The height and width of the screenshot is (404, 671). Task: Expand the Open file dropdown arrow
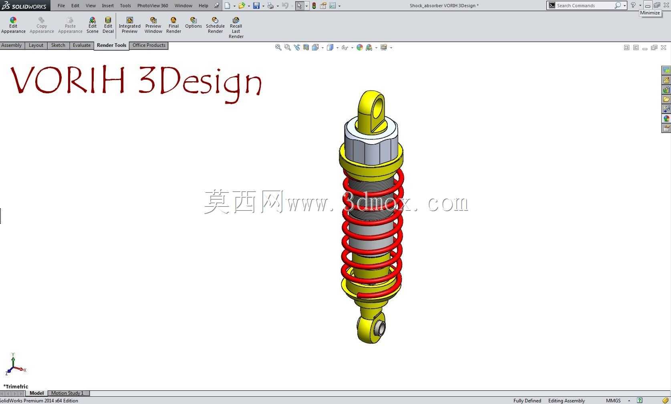tap(249, 6)
